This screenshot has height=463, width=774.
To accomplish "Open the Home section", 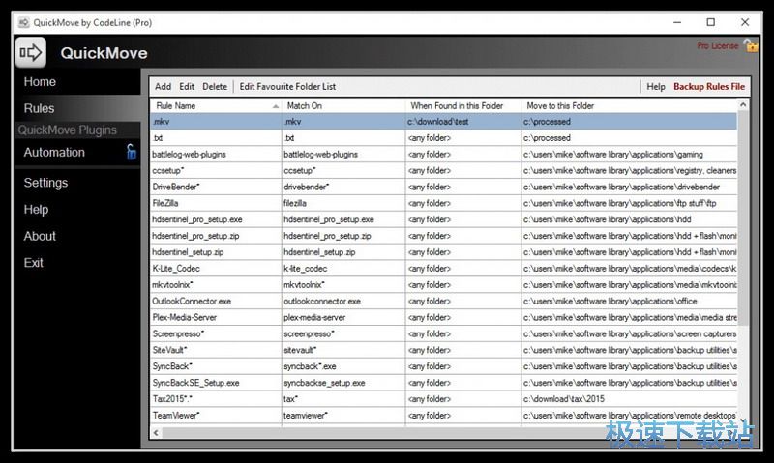I will point(41,82).
